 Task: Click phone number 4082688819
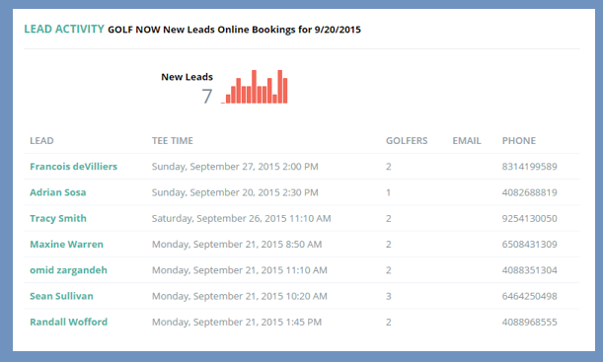[x=530, y=192]
